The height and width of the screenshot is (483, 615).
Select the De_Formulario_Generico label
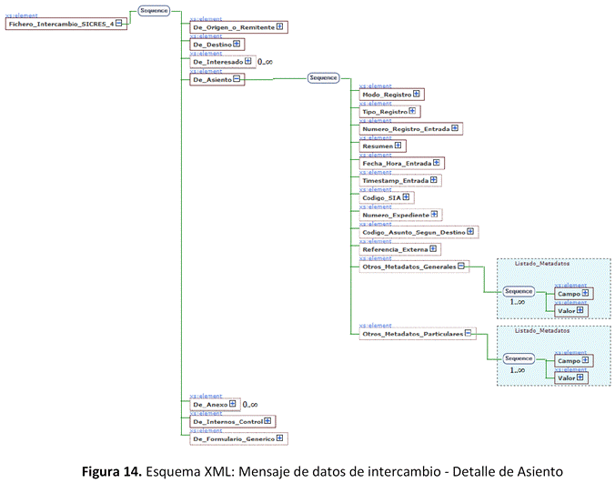coord(234,439)
